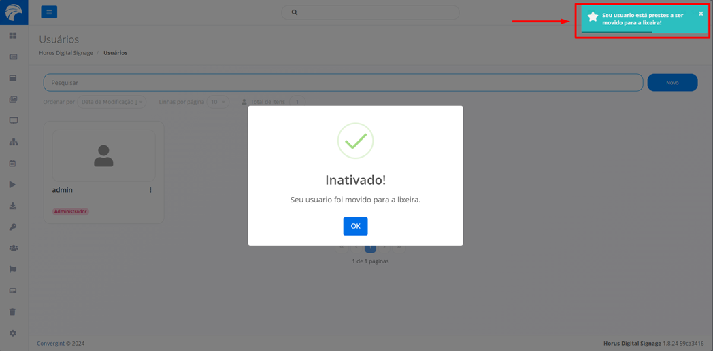Viewport: 713px width, 351px height.
Task: Open the slideshow images icon in sidebar
Action: (13, 99)
